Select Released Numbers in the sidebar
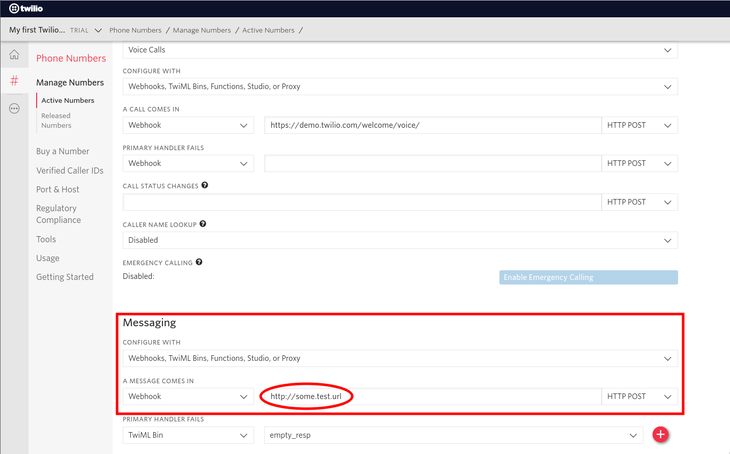This screenshot has height=454, width=730. tap(57, 121)
